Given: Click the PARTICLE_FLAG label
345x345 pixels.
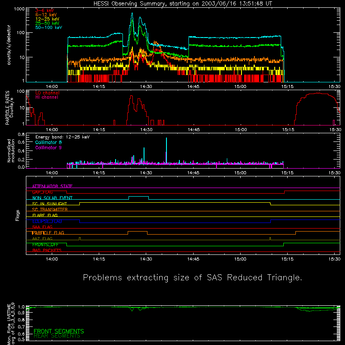Looking at the screenshot, I should [x=48, y=233].
